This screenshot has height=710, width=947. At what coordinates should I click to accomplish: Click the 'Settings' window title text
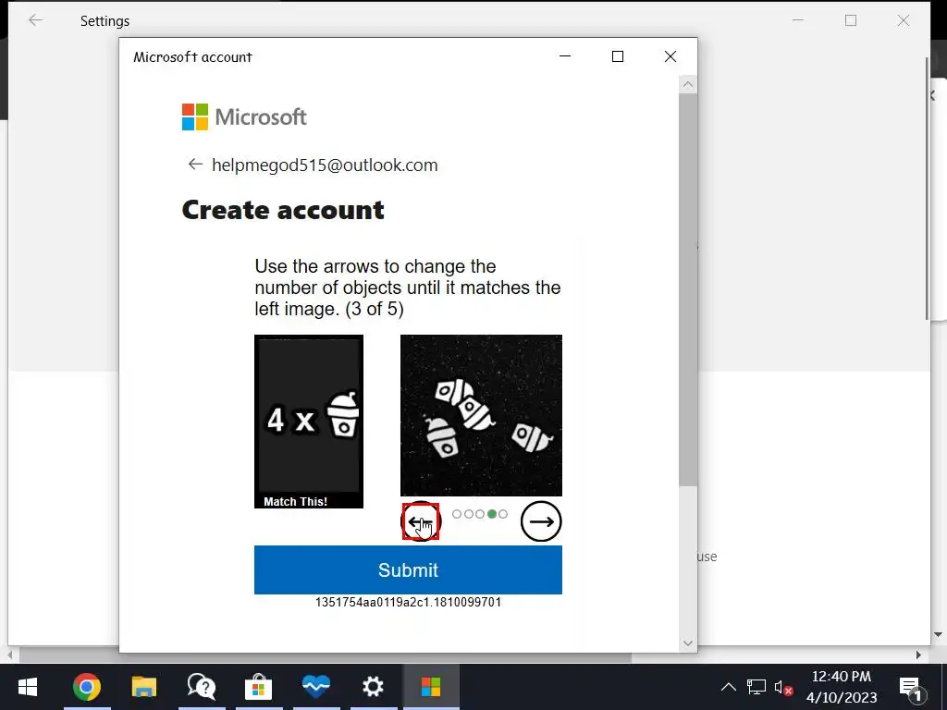click(105, 21)
